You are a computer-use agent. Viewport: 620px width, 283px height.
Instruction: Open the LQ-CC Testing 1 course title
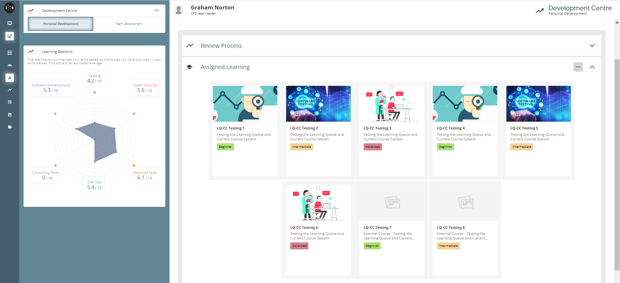[231, 128]
